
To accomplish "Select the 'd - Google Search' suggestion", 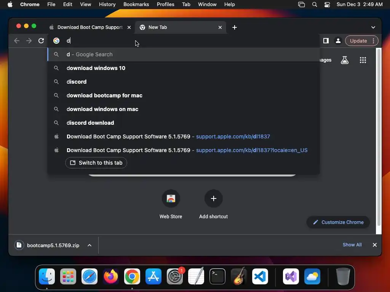I will coord(184,54).
